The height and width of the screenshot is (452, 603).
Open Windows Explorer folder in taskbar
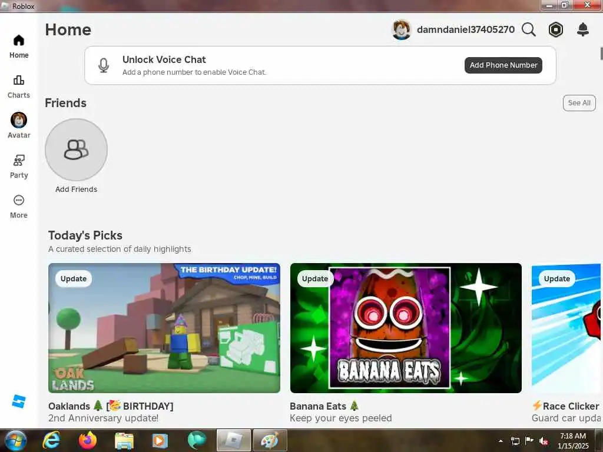click(124, 440)
